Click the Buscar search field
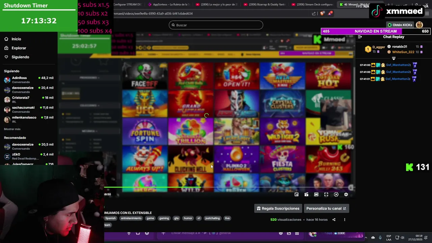432x243 pixels. pyautogui.click(x=216, y=25)
